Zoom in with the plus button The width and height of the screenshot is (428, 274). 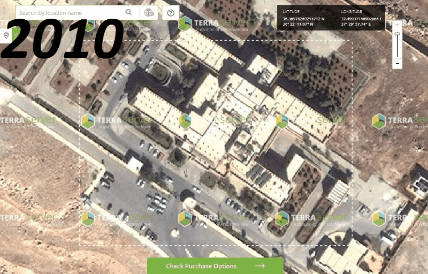point(397,25)
